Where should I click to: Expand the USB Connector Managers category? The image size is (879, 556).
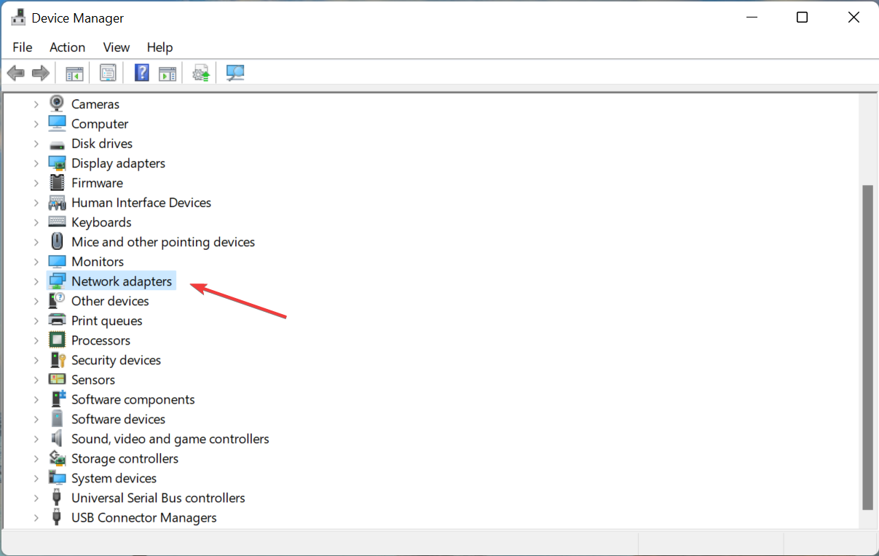click(x=36, y=517)
